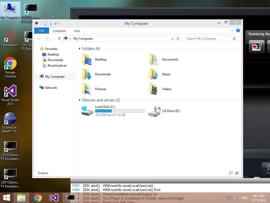The width and height of the screenshot is (270, 203).
Task: Click the network icon in system tray
Action: tap(229, 198)
